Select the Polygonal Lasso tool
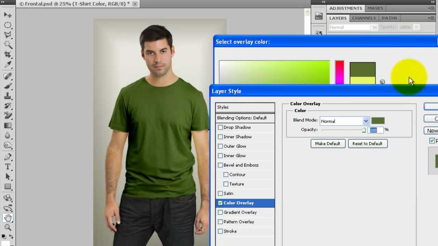 (x=8, y=35)
